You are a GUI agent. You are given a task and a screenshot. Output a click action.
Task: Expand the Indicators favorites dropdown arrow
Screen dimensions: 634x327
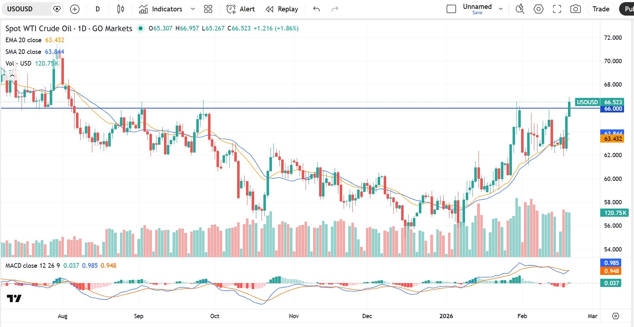point(193,9)
